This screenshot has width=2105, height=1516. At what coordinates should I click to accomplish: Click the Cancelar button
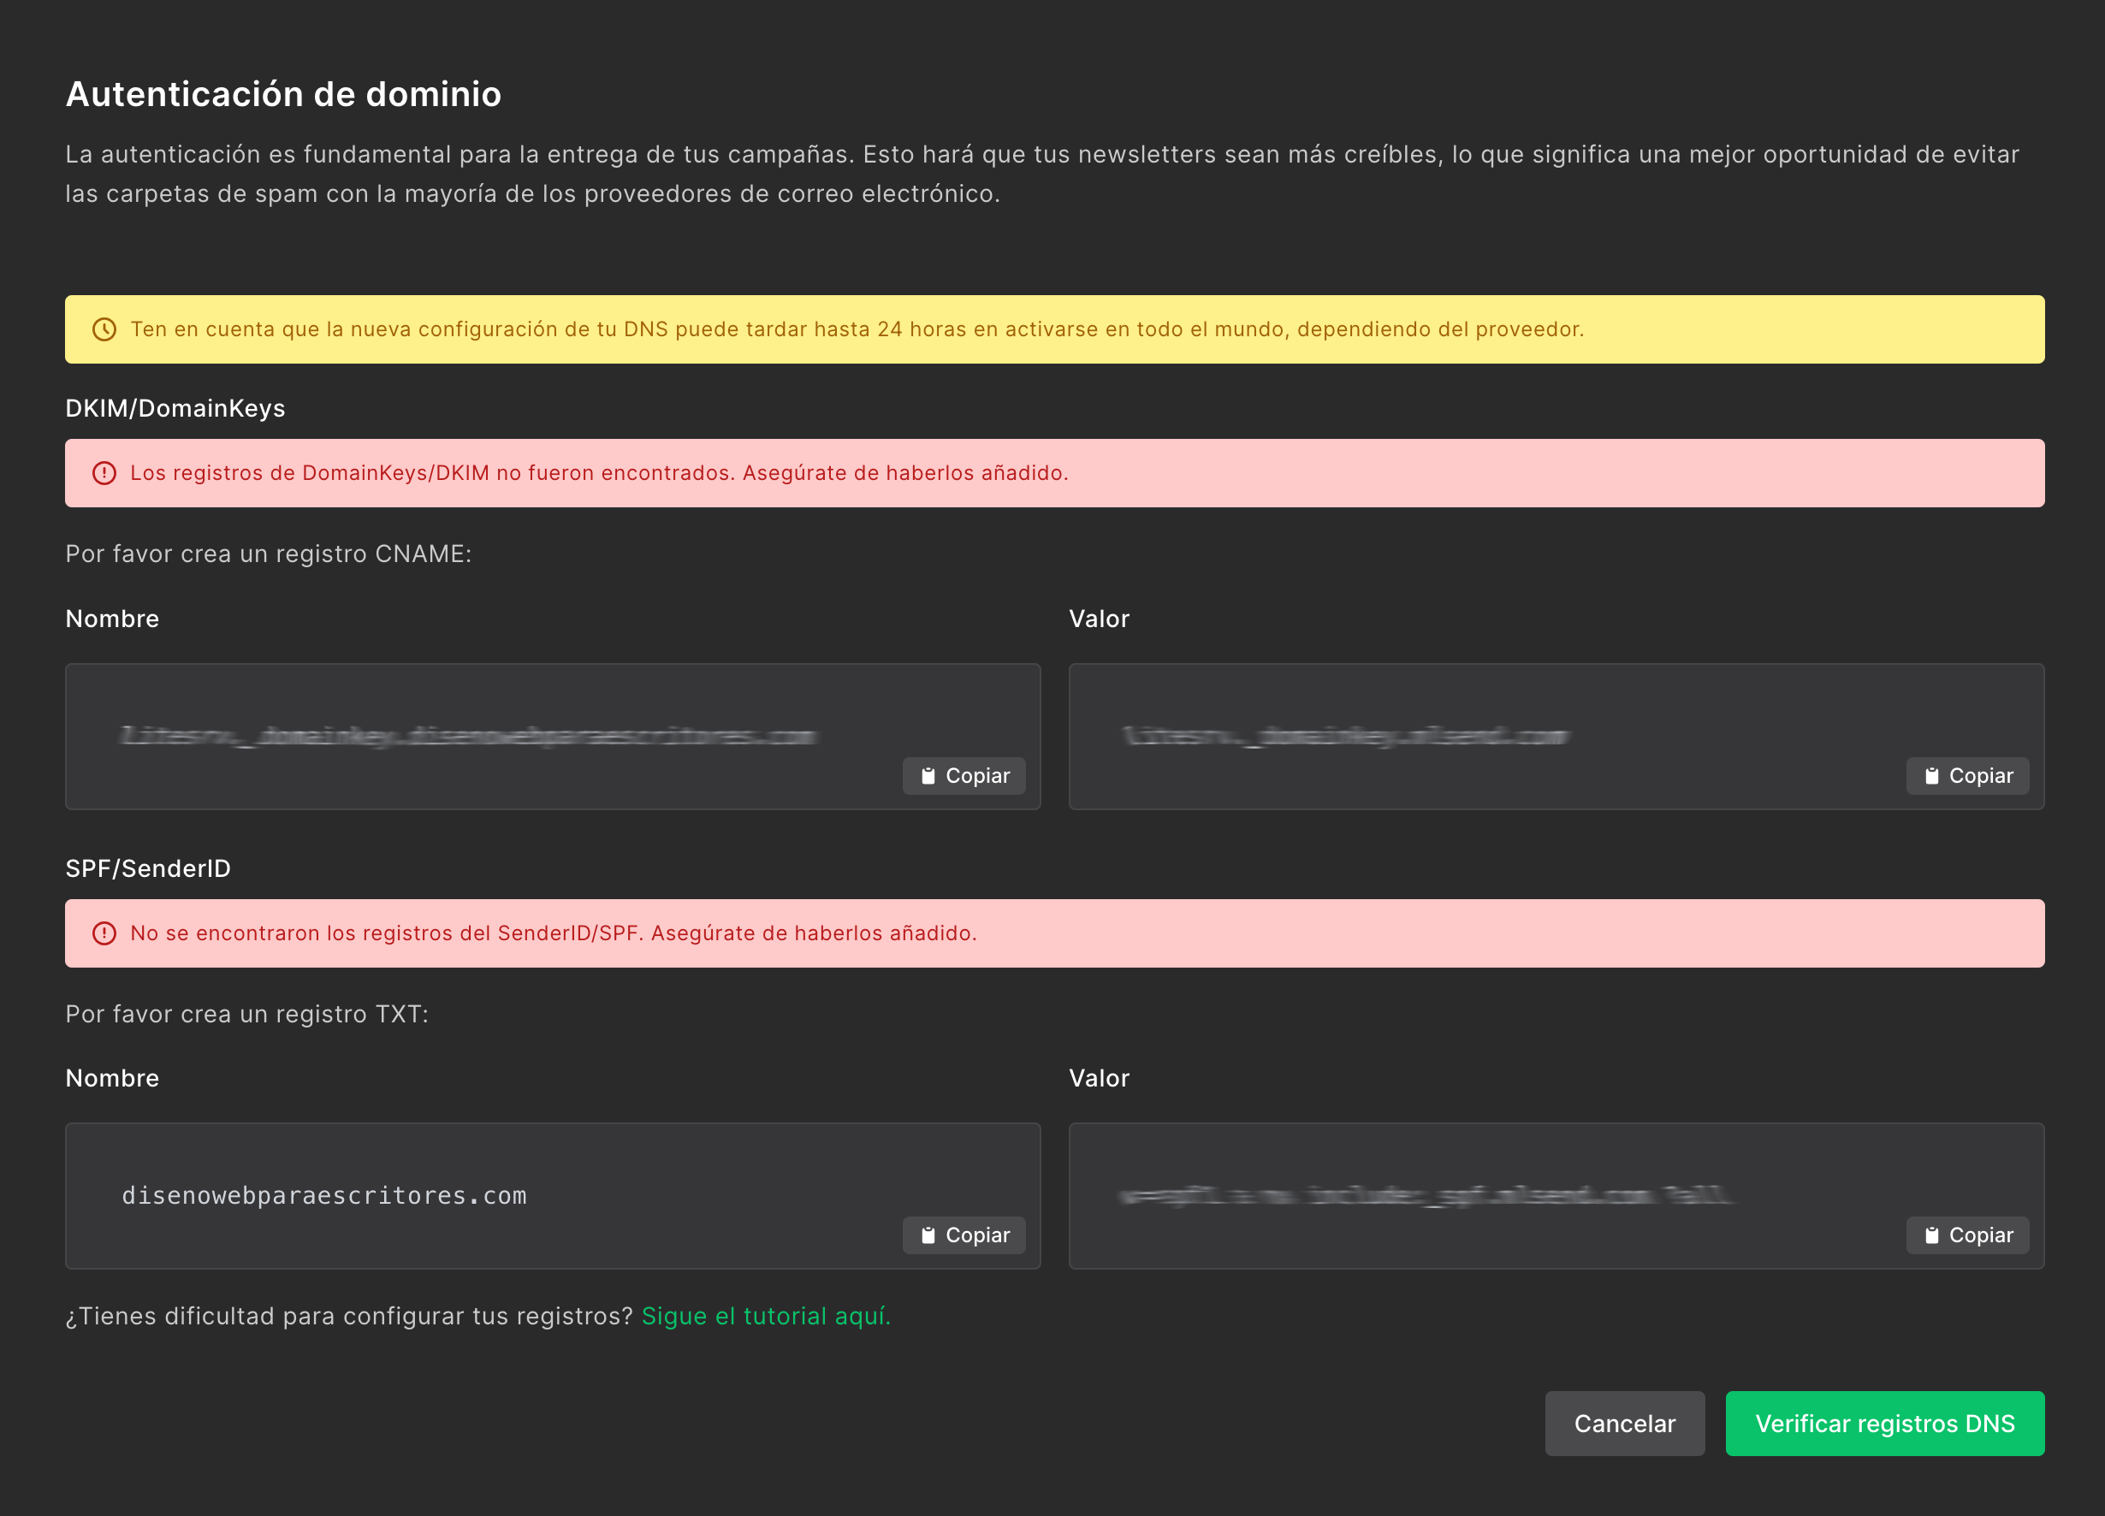(x=1624, y=1424)
